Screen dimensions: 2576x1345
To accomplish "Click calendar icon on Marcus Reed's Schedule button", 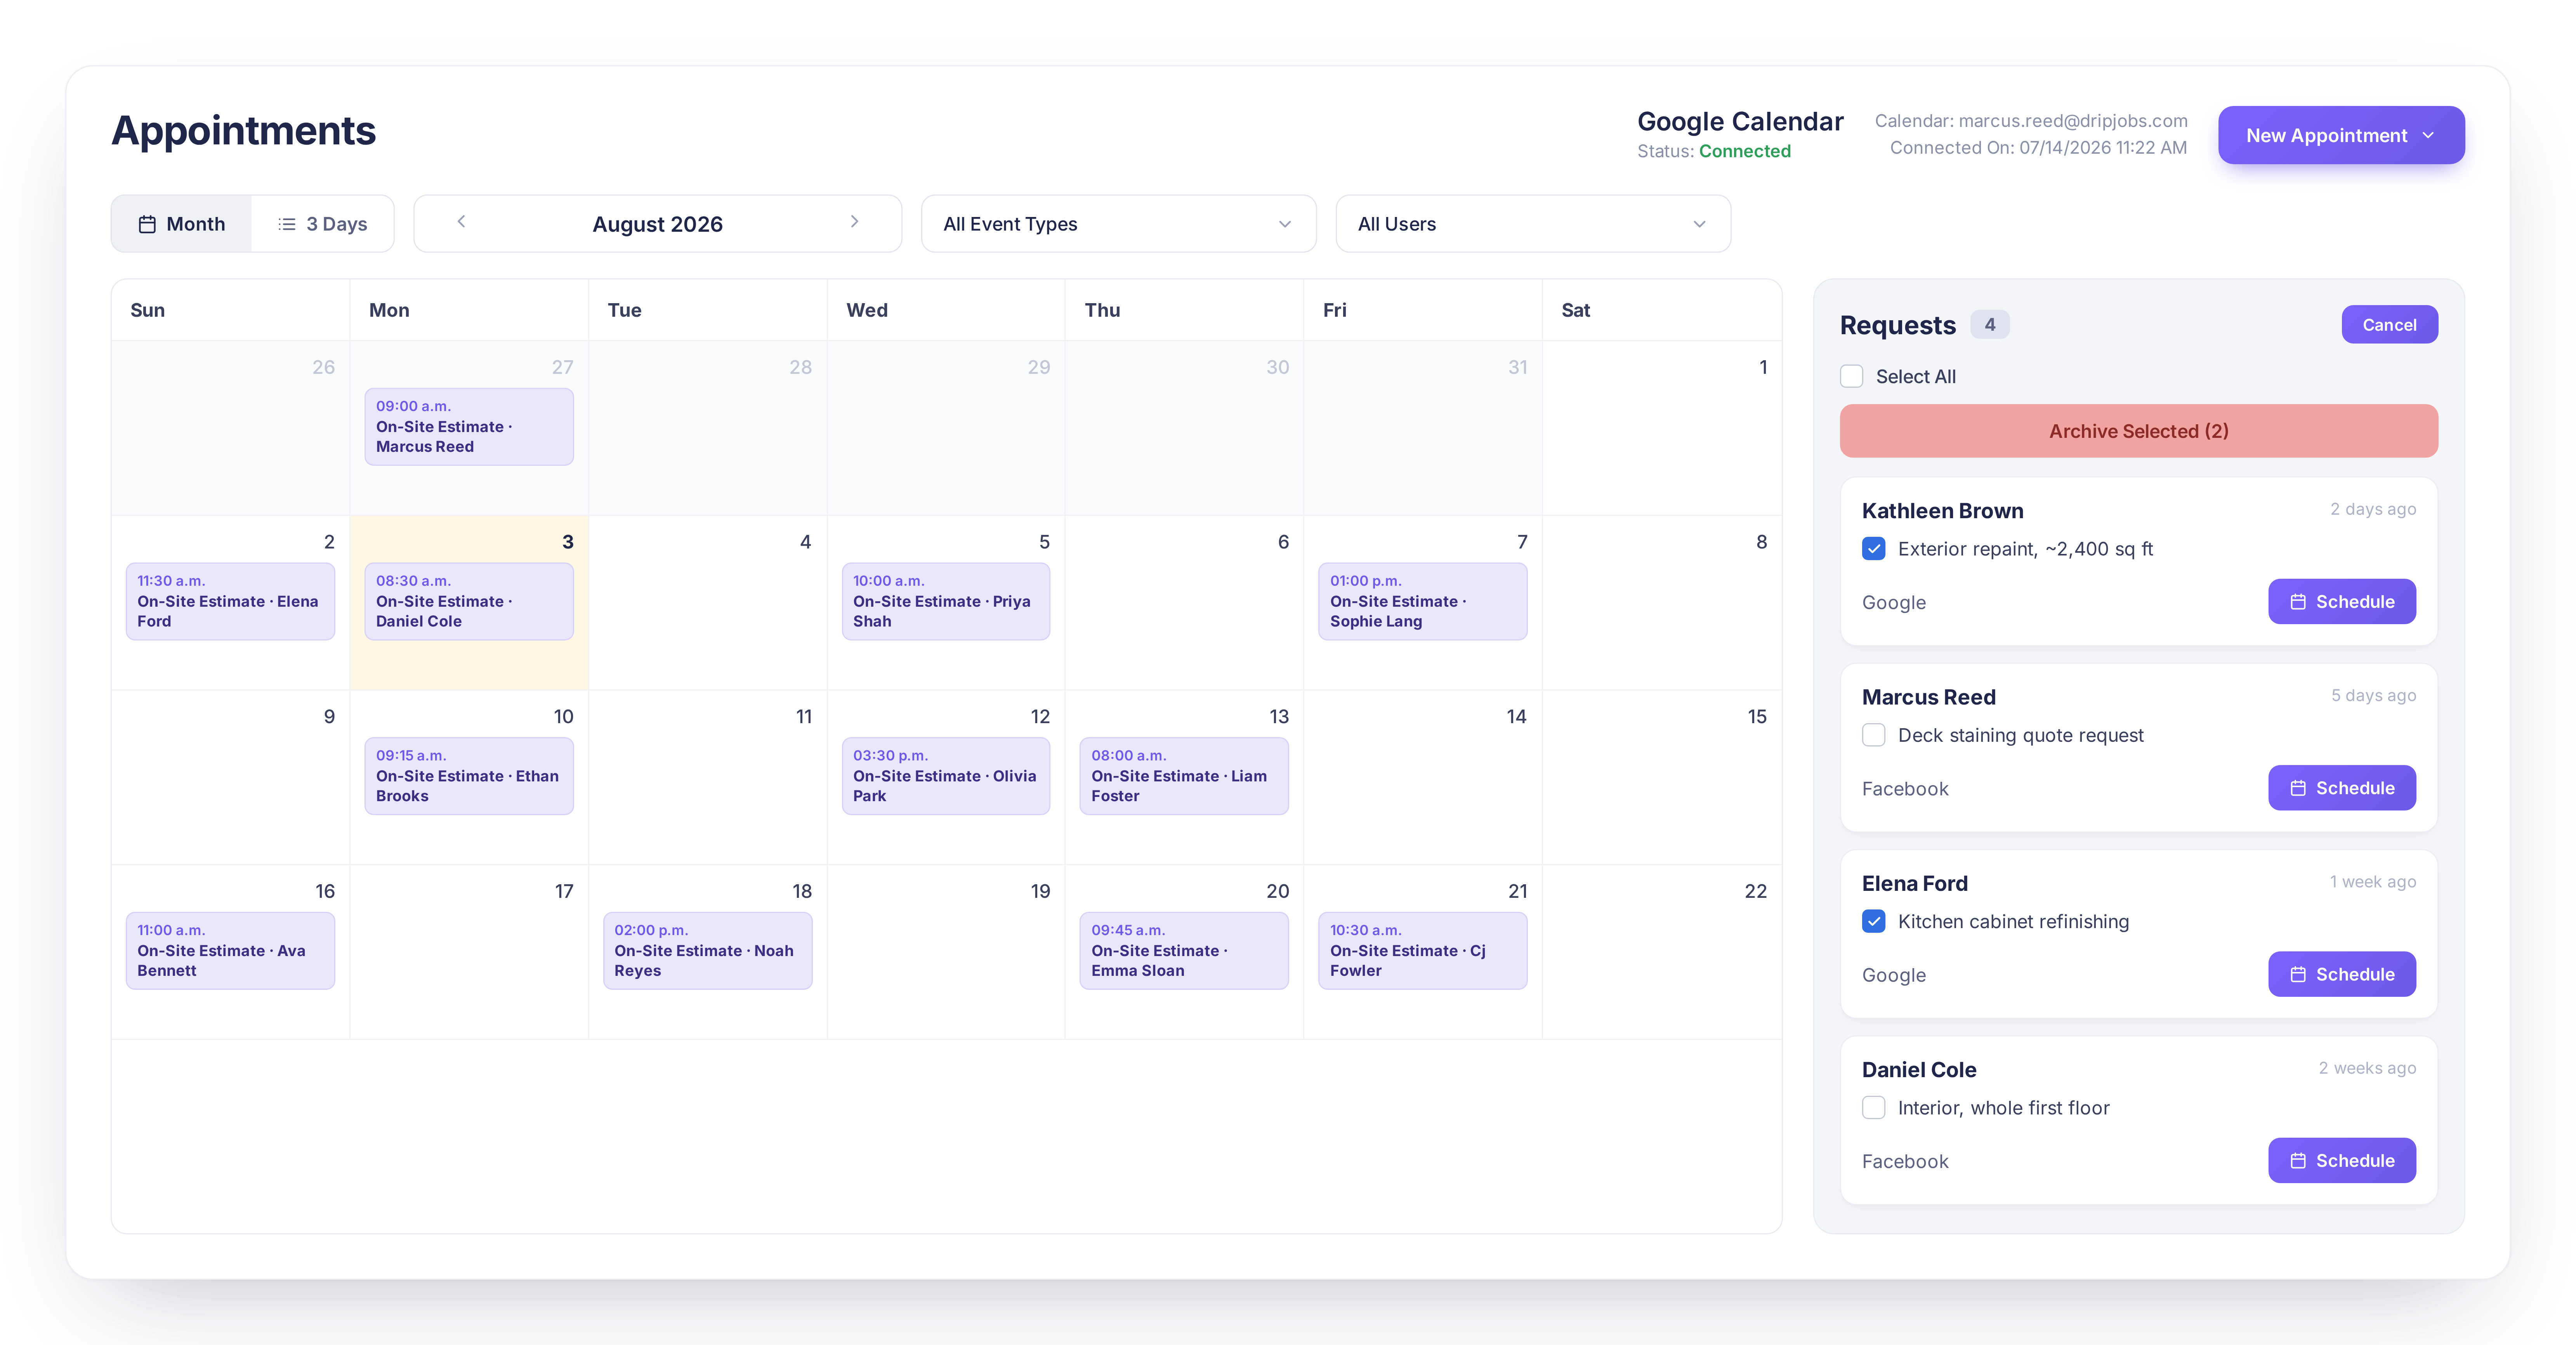I will 2298,788.
